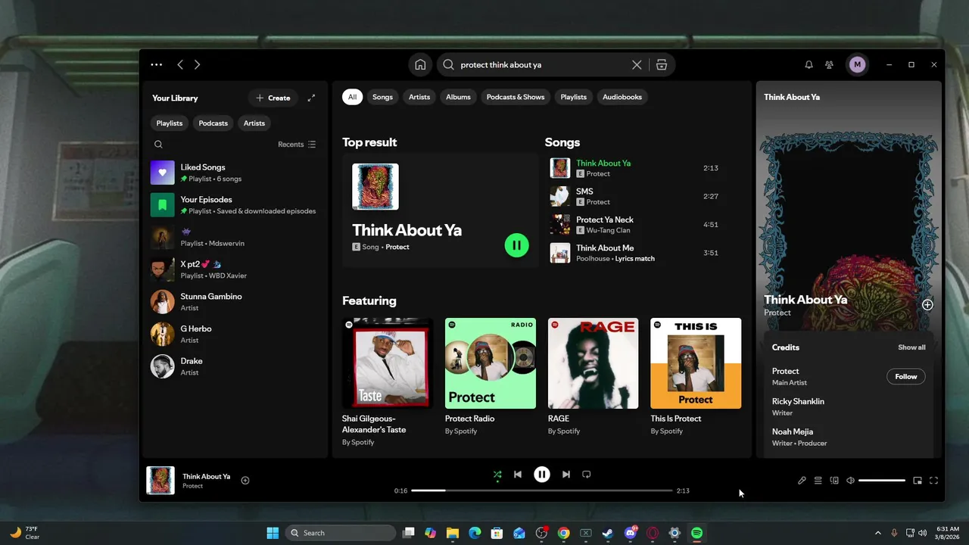Open the three-dot app menu
Viewport: 969px width, 545px height.
pyautogui.click(x=157, y=65)
